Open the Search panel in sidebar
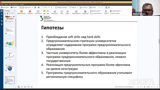Viewport: 160px width, 90px height. [2, 17]
